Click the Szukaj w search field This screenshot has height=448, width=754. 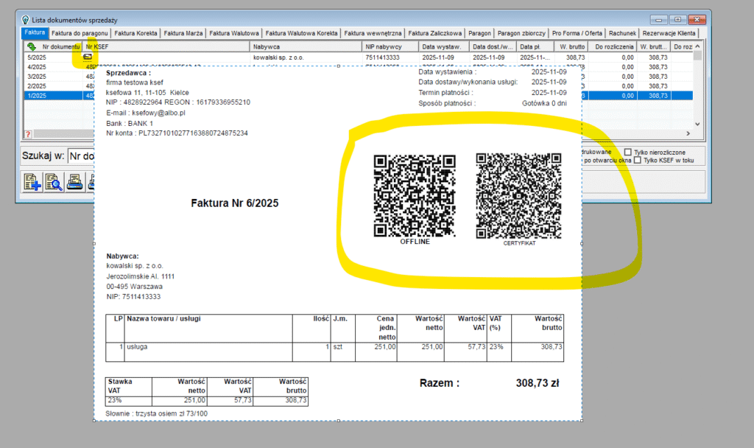coord(80,156)
